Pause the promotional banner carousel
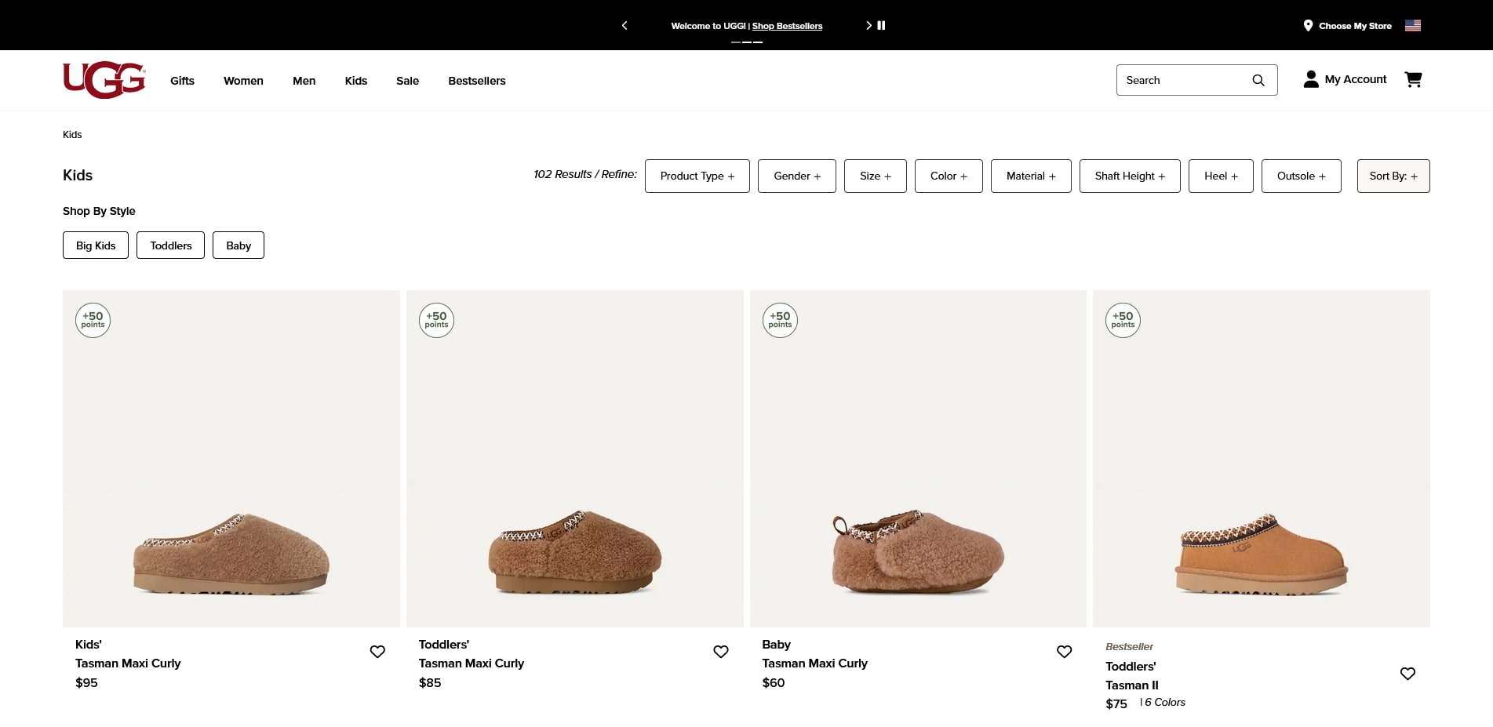This screenshot has width=1493, height=727. [x=882, y=25]
